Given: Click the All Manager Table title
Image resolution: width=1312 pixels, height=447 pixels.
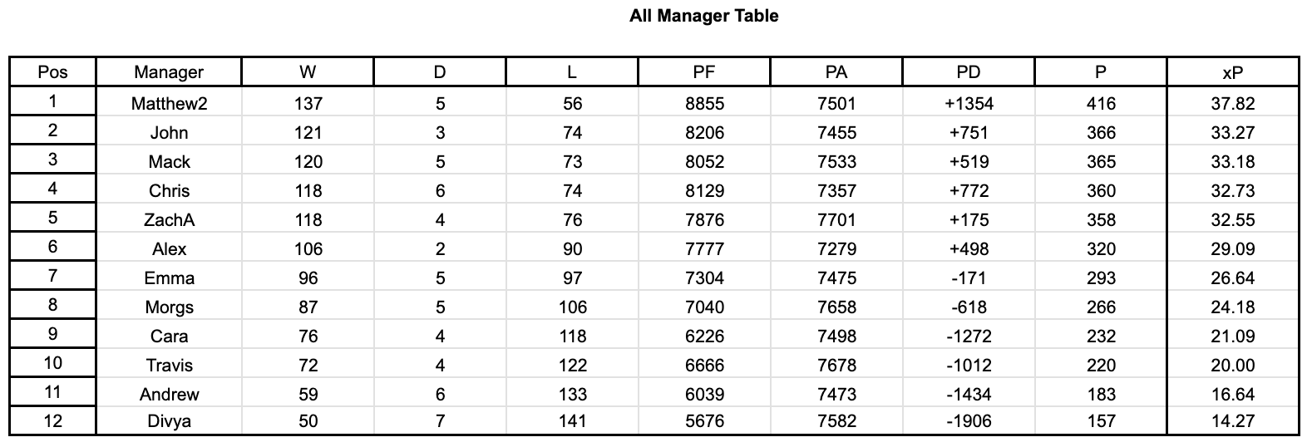Looking at the screenshot, I should (703, 16).
